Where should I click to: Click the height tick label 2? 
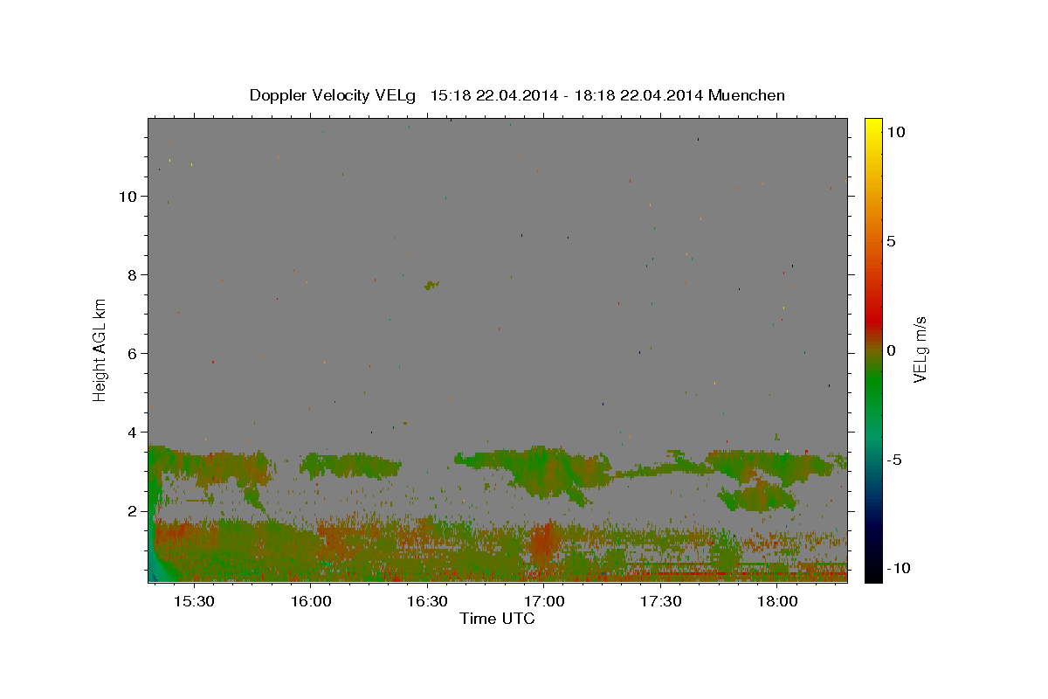[x=131, y=510]
